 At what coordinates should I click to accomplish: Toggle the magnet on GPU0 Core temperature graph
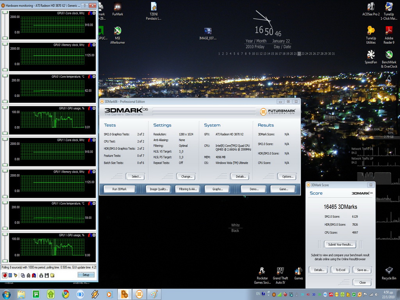point(90,77)
